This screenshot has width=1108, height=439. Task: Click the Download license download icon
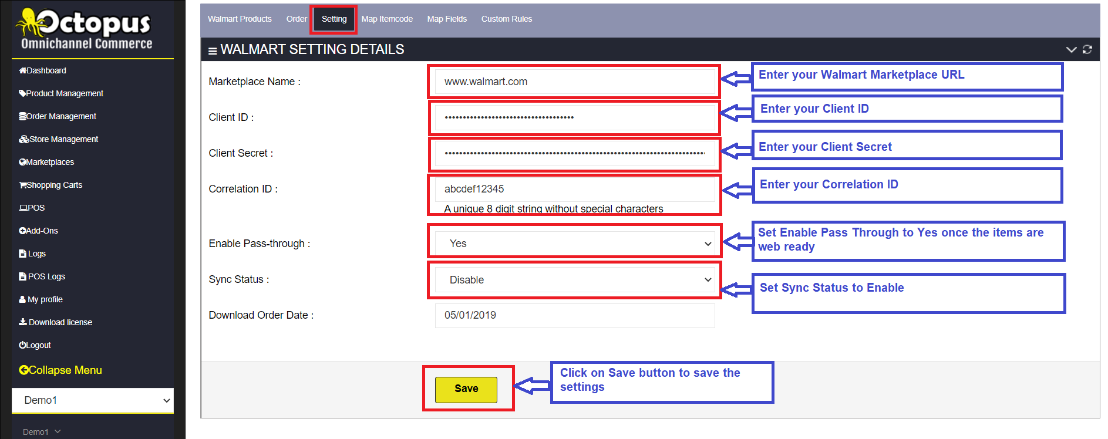click(x=23, y=322)
